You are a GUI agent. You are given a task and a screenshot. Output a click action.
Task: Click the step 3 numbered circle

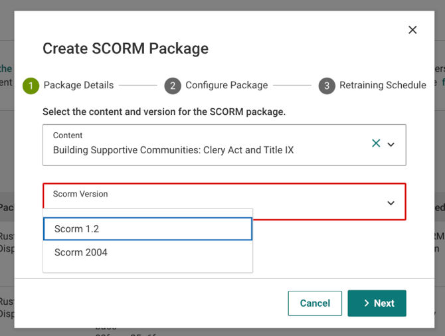[x=327, y=86]
